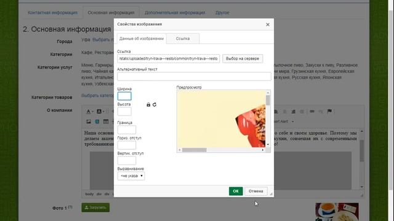Image resolution: width=394 pixels, height=221 pixels.
Task: Click in the Граница border field
Action: point(127,130)
